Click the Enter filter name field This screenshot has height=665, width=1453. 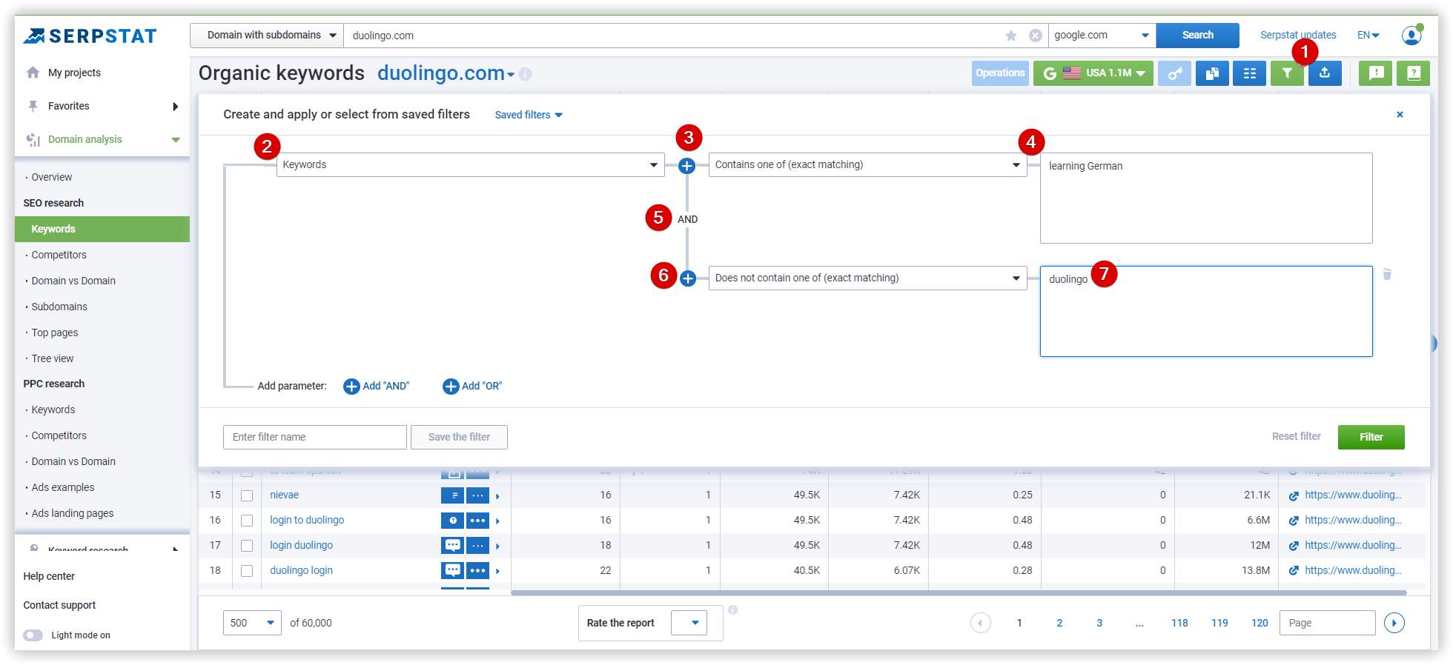[315, 438]
